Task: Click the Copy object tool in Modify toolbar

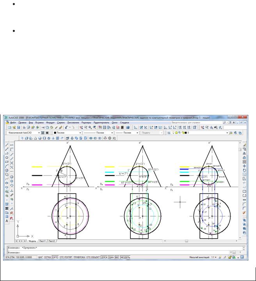Action: tap(244, 149)
